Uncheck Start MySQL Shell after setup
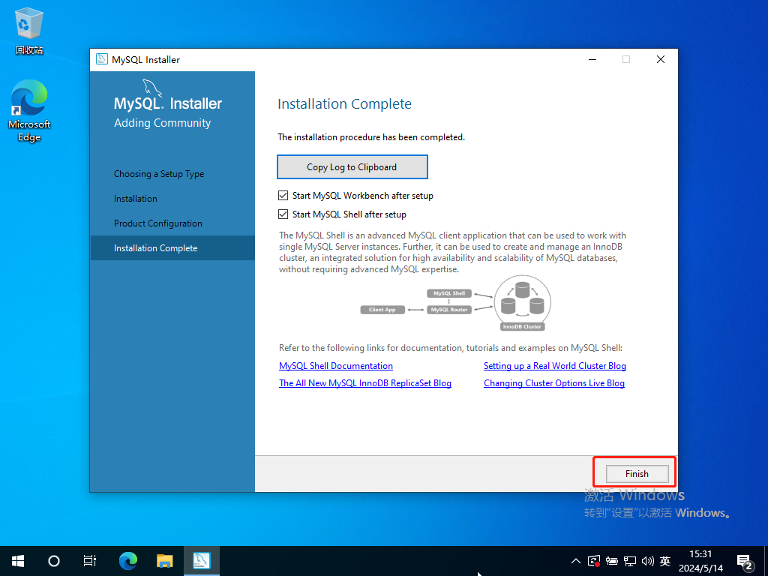Viewport: 768px width, 576px height. click(x=283, y=214)
